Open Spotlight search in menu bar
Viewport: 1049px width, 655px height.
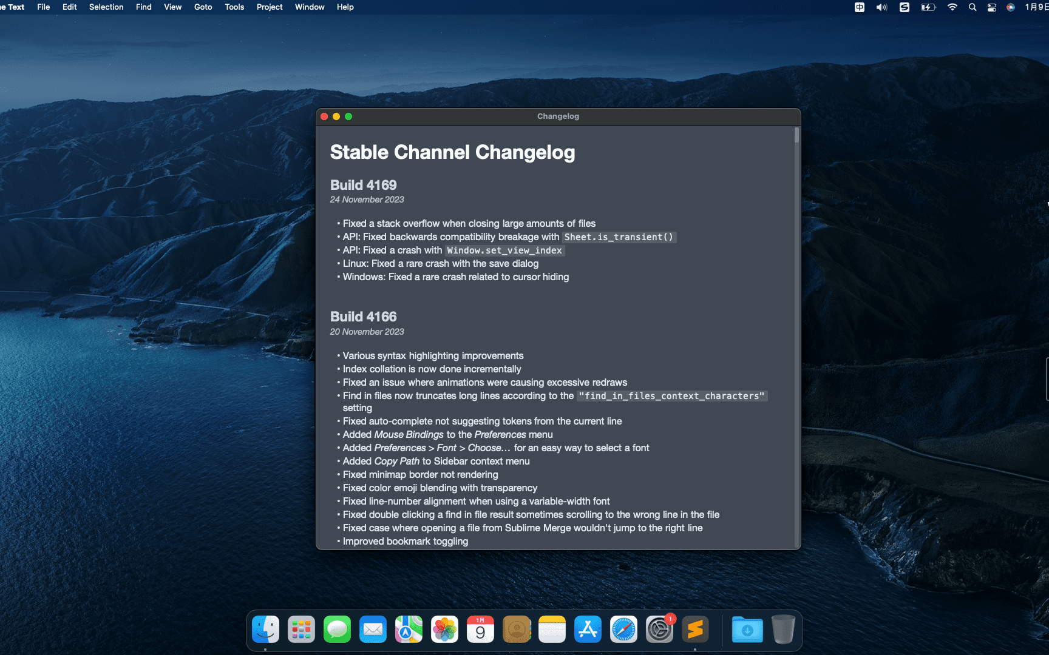coord(973,7)
